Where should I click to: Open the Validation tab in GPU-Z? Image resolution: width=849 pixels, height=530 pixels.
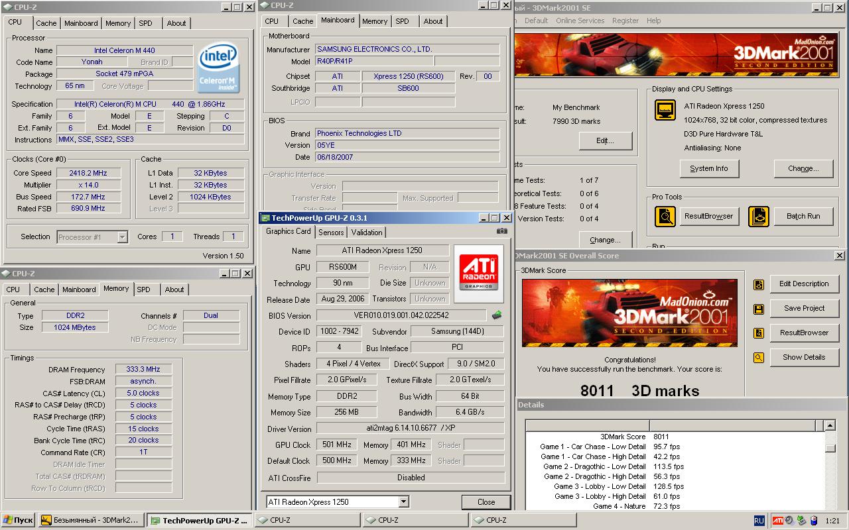[x=367, y=233]
